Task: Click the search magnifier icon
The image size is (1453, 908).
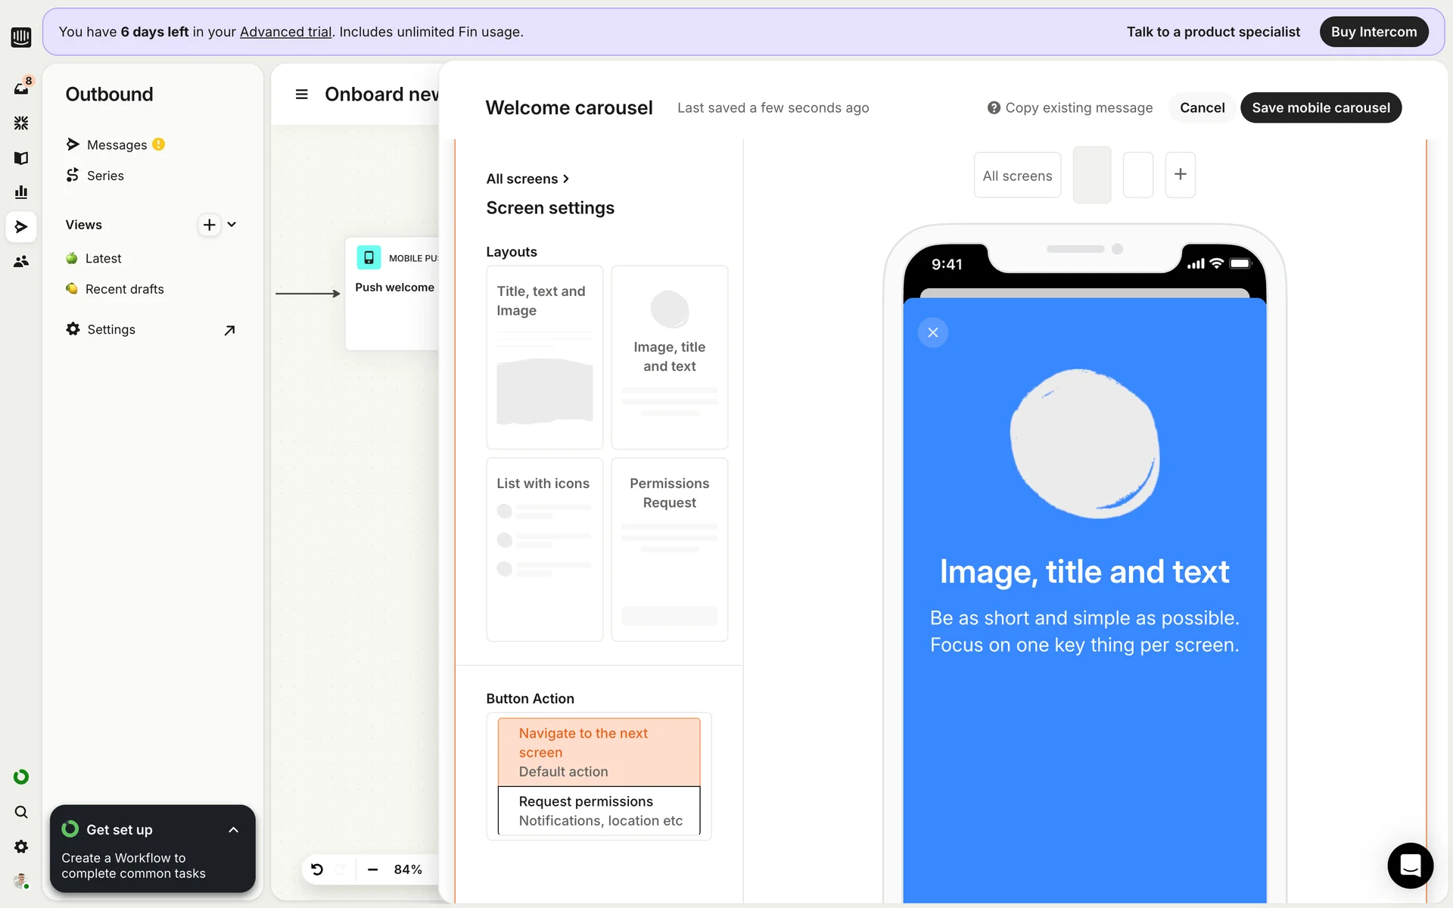Action: tap(21, 812)
